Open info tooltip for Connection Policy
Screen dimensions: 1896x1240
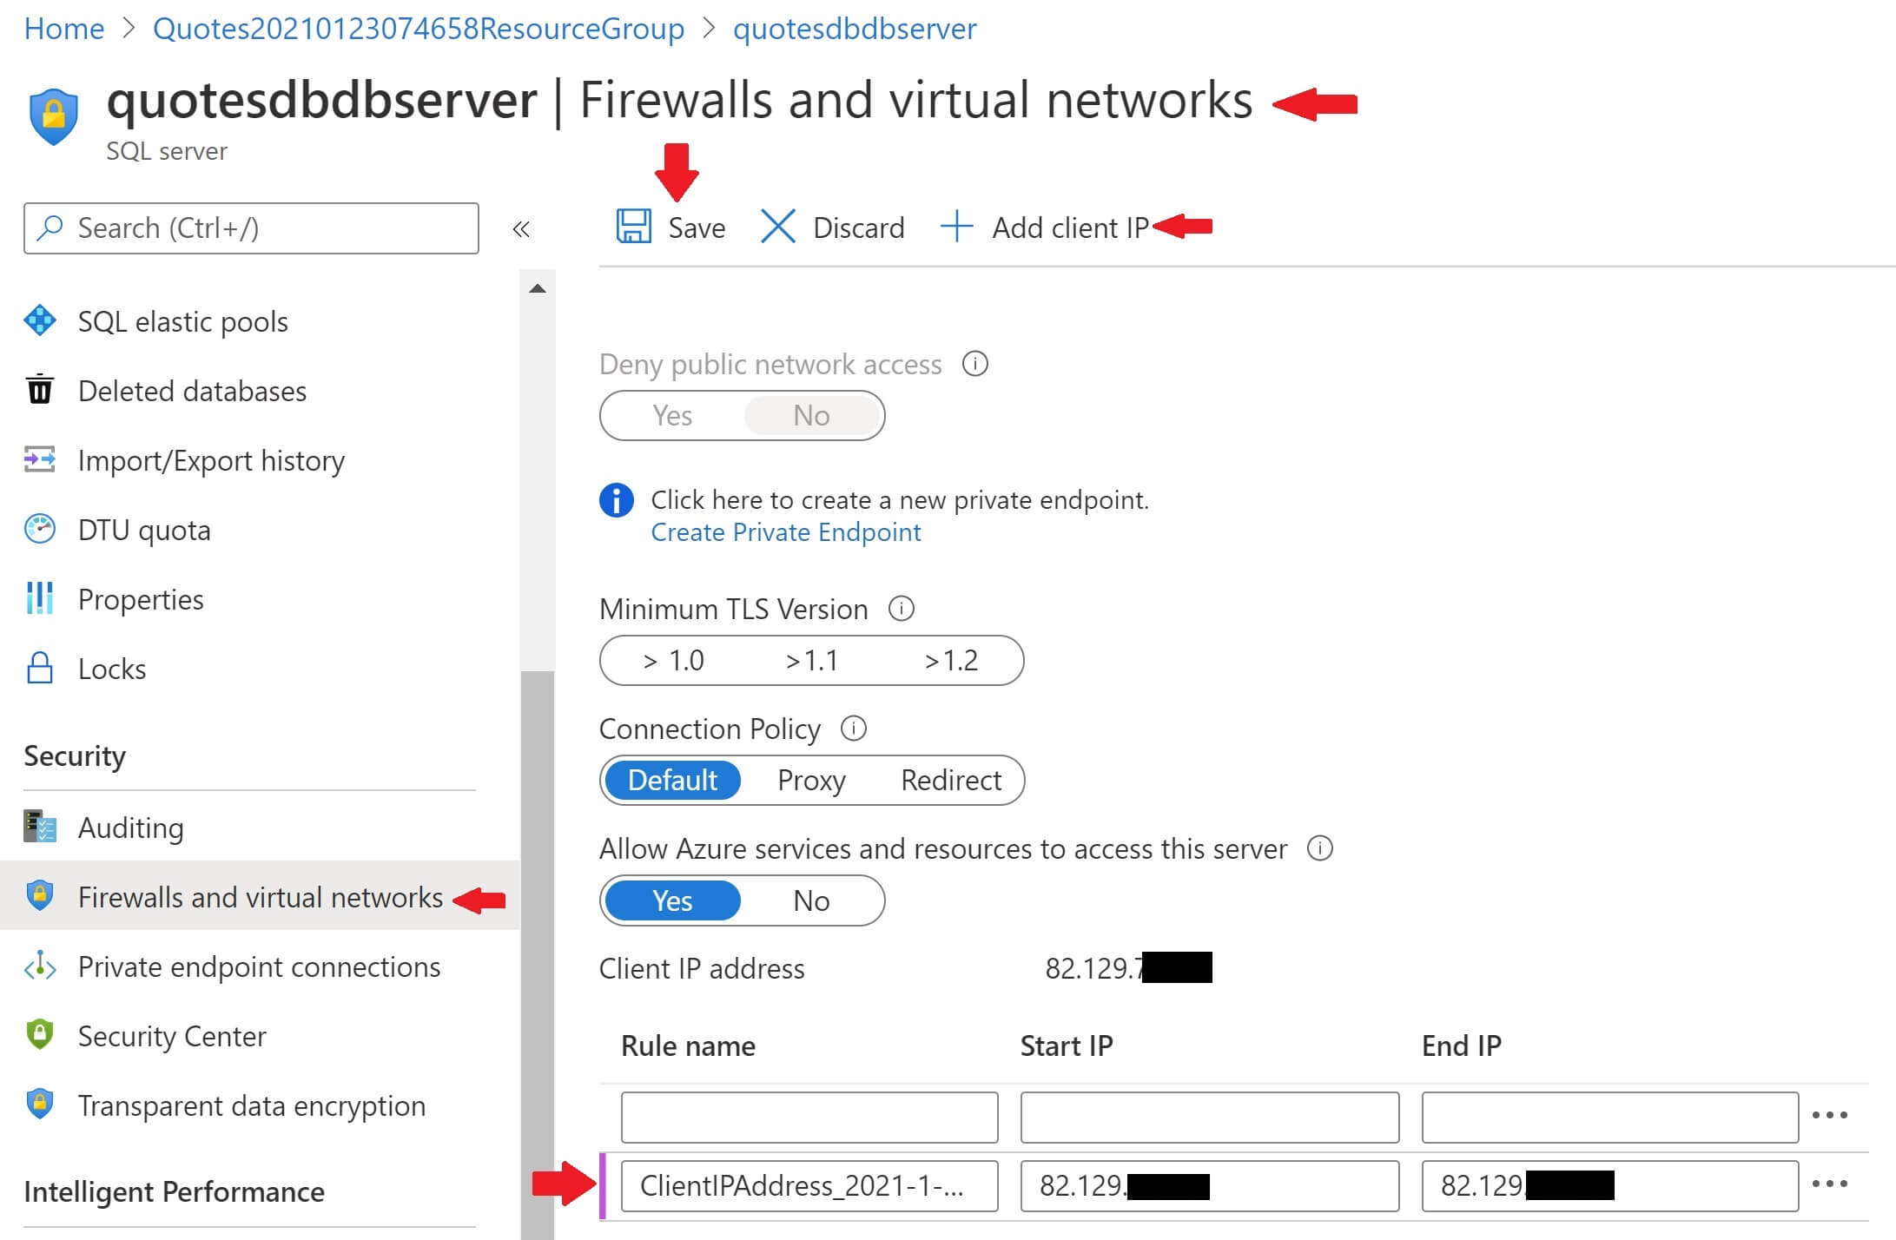[x=854, y=729]
